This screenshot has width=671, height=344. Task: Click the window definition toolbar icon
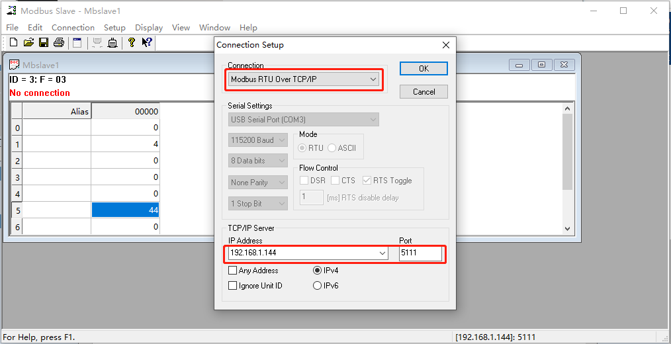click(x=77, y=43)
